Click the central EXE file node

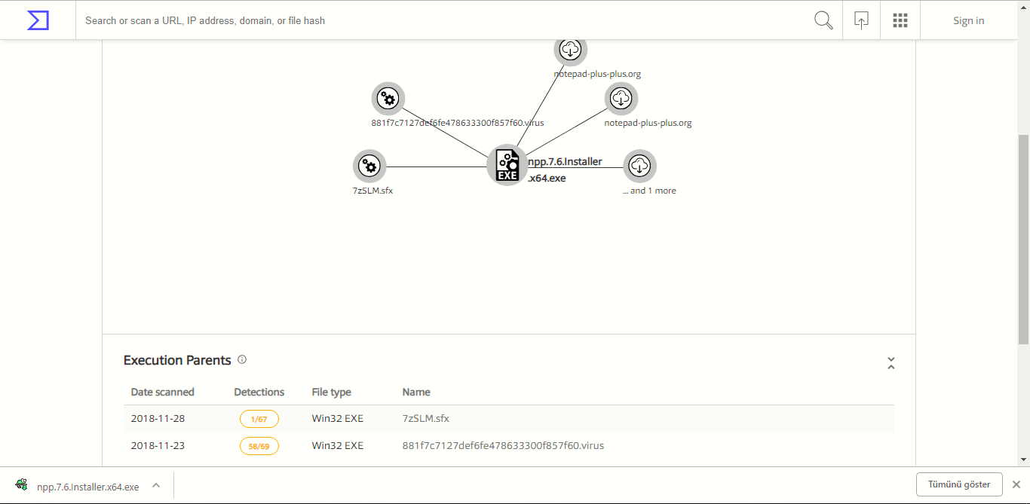click(x=507, y=165)
